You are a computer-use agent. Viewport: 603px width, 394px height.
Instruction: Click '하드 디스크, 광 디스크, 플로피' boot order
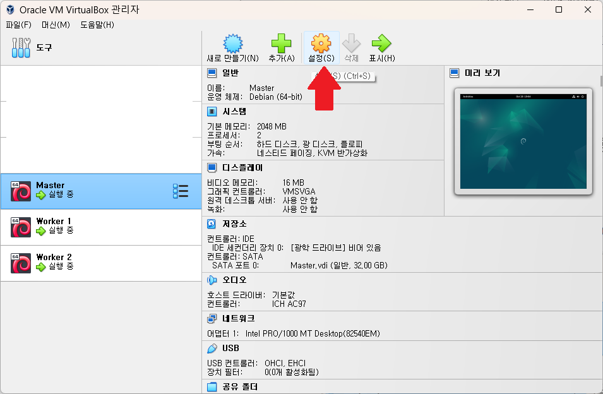coord(309,144)
